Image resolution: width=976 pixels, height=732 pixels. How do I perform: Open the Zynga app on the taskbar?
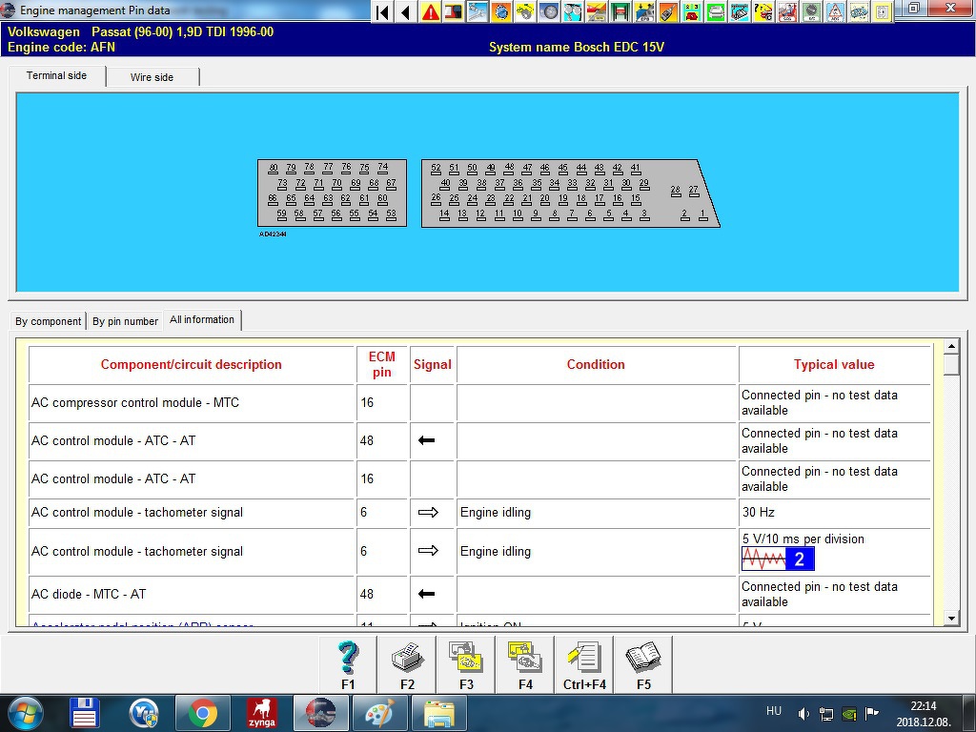[x=261, y=713]
